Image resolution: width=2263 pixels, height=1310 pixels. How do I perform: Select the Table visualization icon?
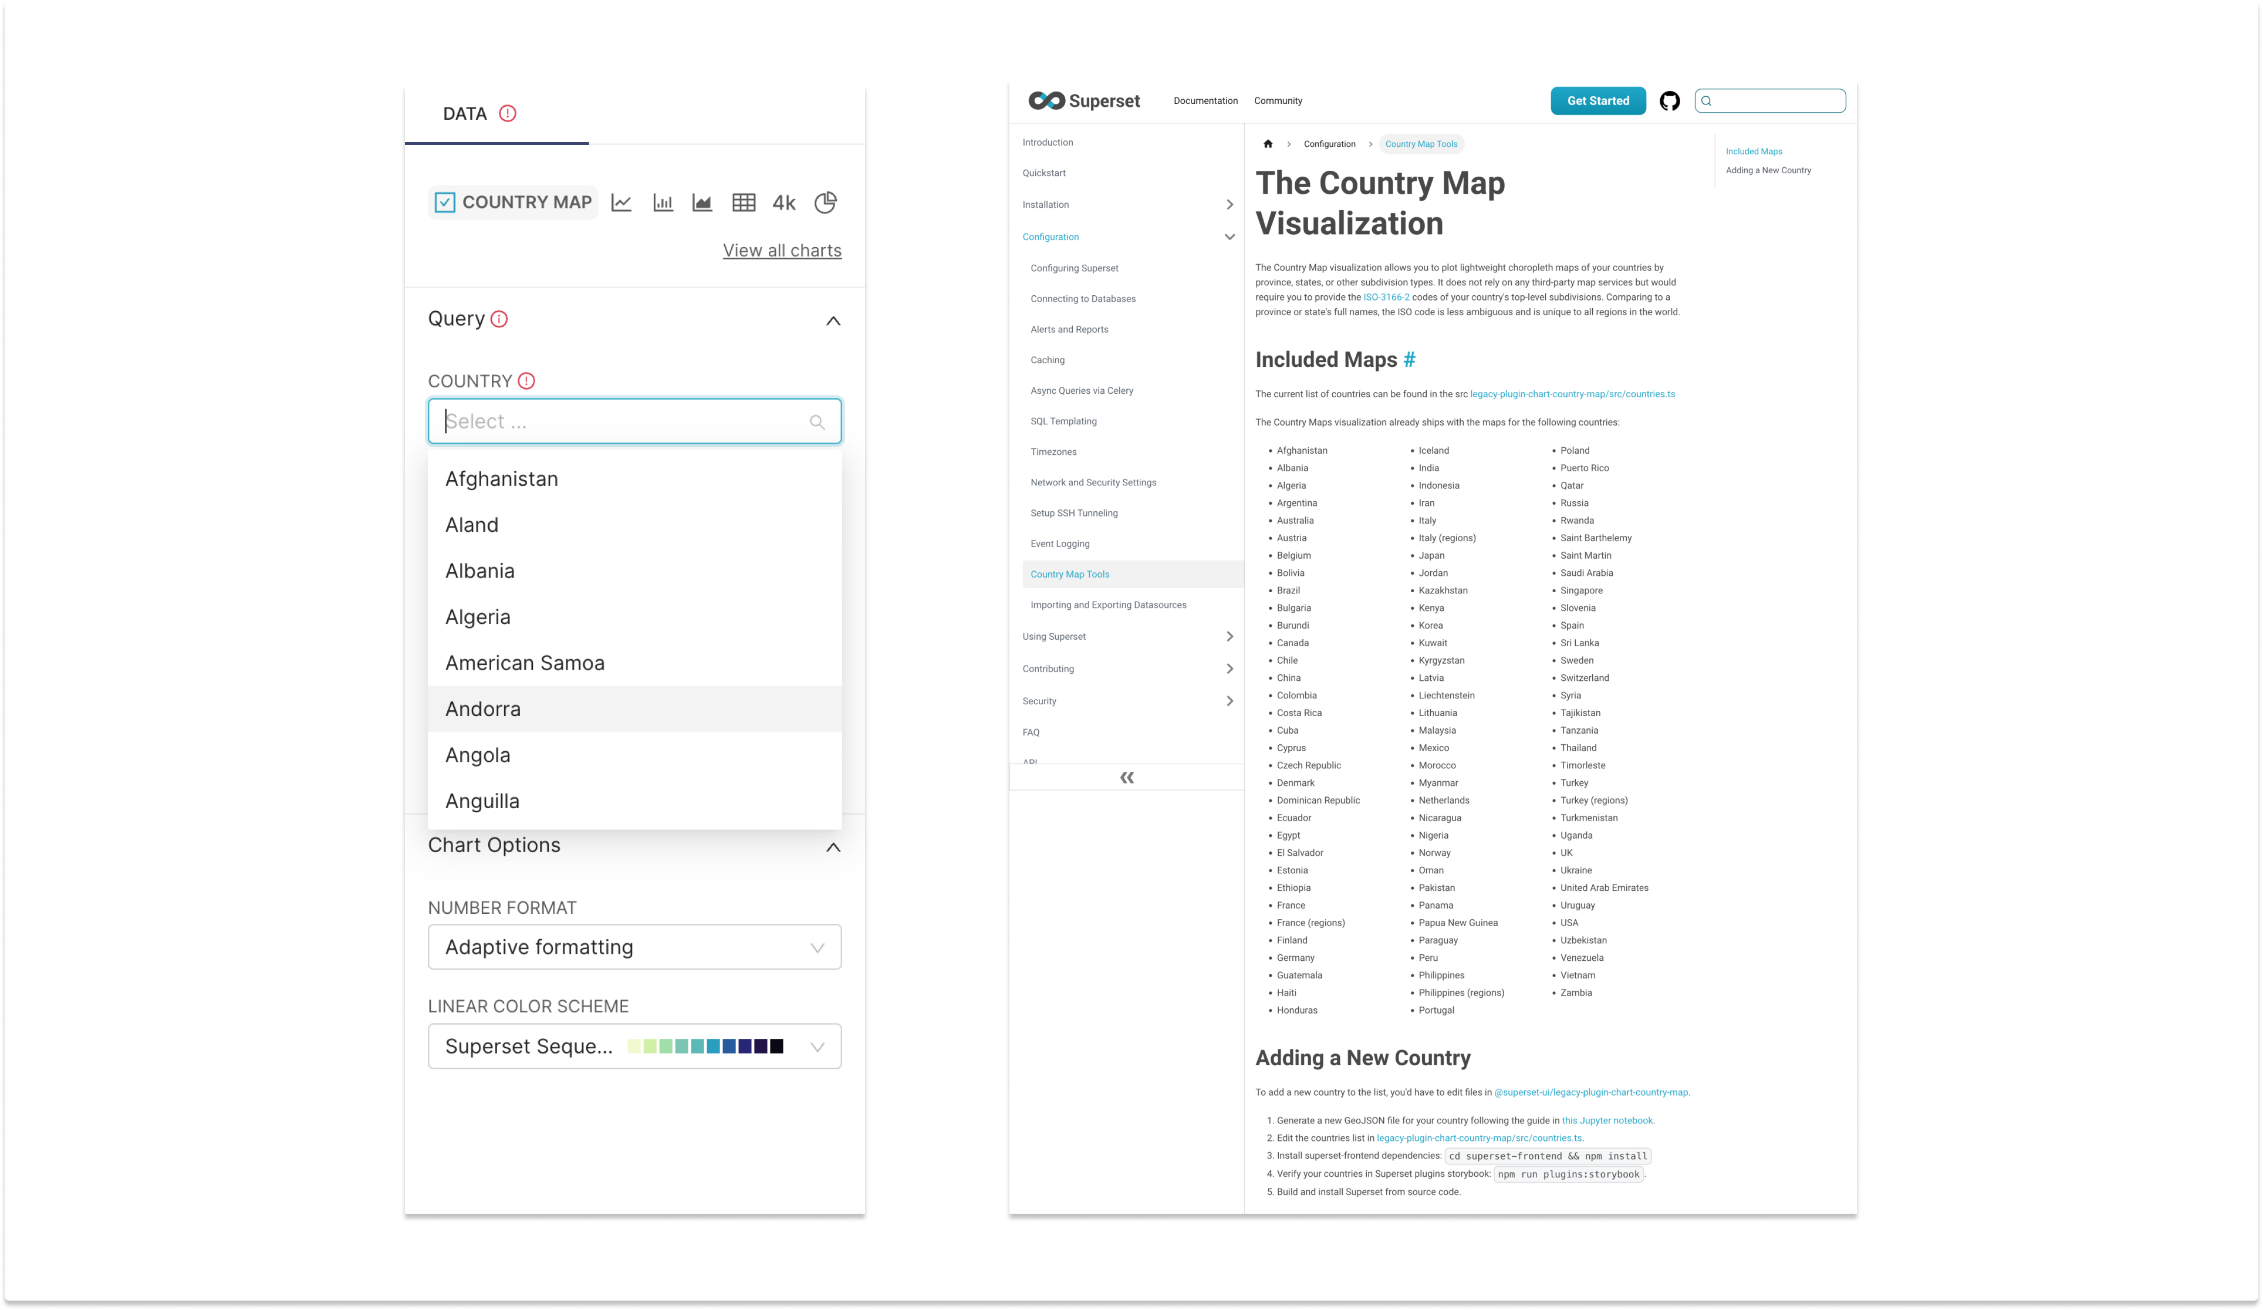[x=744, y=202]
